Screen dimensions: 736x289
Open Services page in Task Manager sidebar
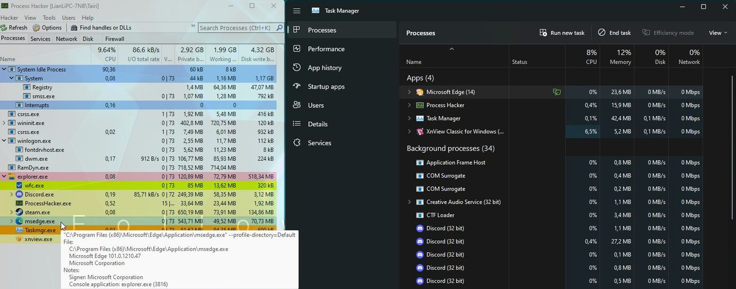pyautogui.click(x=342, y=143)
